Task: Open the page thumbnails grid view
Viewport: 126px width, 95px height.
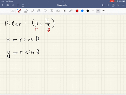Action: 8,5
